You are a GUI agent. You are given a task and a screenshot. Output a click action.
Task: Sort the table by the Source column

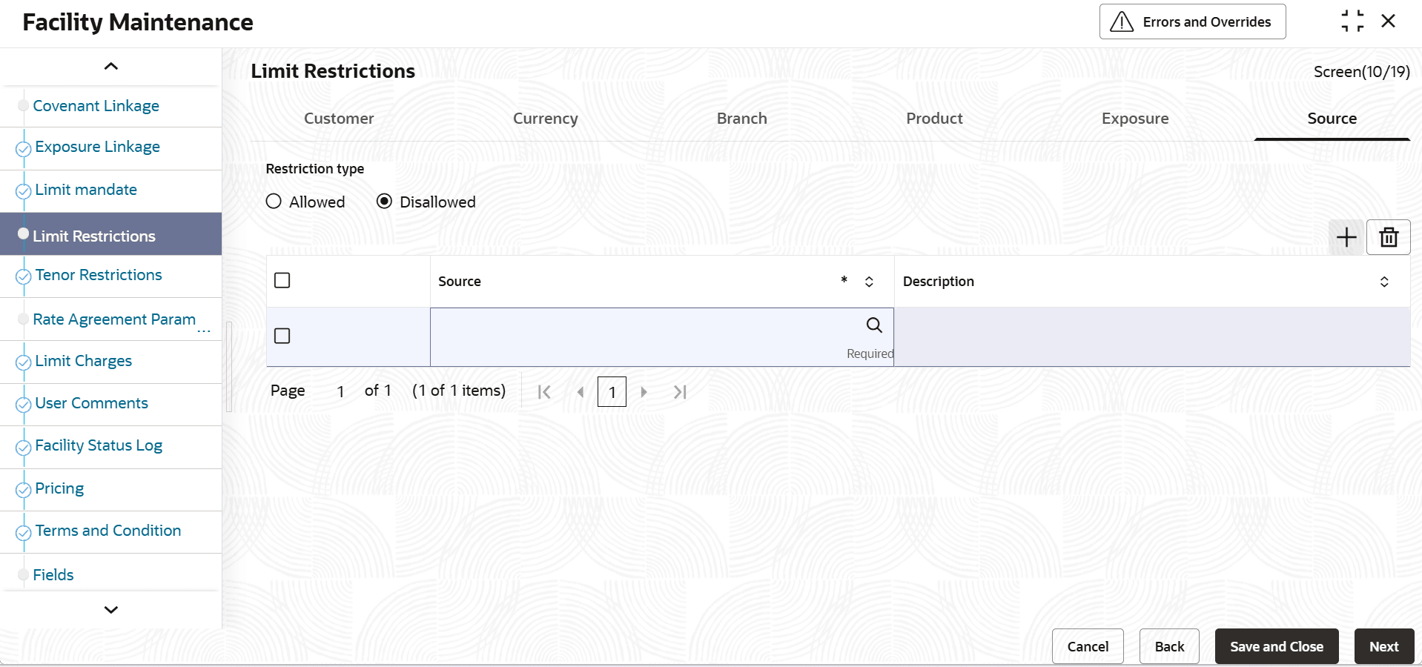[x=869, y=282]
